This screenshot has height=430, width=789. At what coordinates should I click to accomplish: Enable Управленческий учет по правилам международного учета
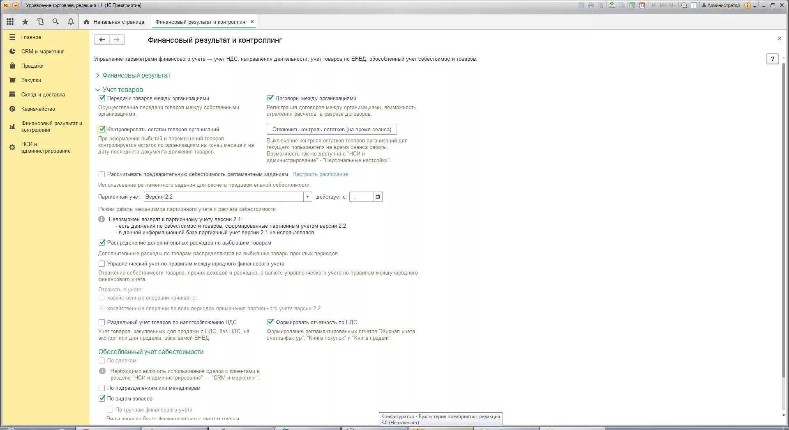[102, 263]
